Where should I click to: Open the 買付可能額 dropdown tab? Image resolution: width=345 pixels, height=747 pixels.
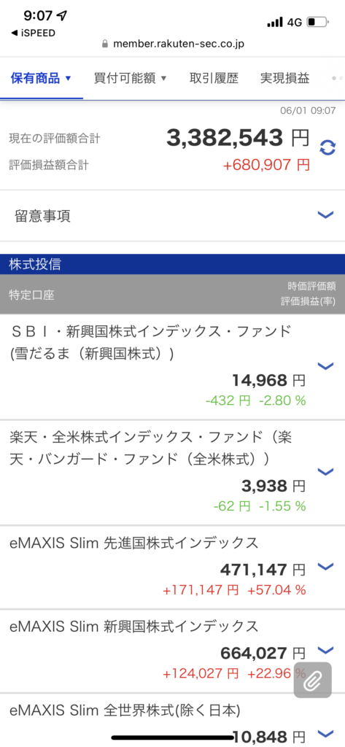[130, 78]
